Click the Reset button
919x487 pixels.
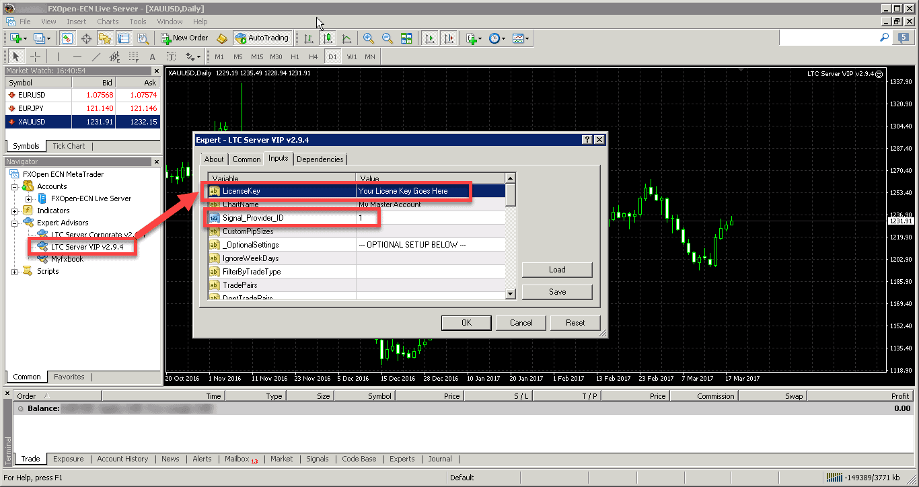click(x=575, y=323)
